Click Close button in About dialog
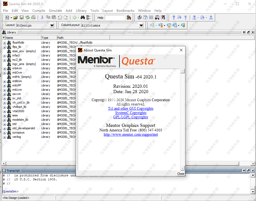 point(181,174)
